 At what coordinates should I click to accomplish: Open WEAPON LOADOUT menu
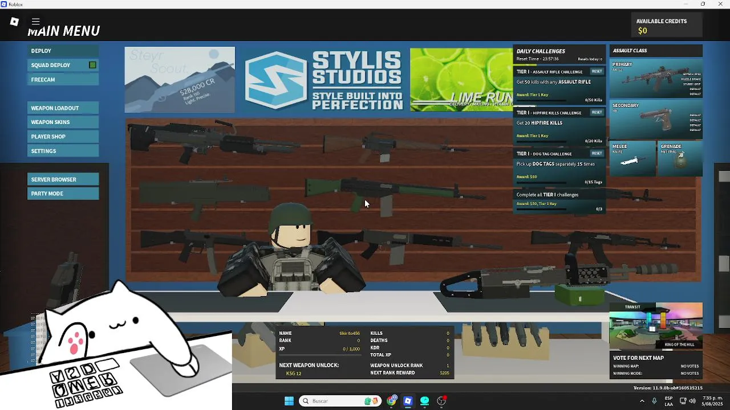point(63,108)
